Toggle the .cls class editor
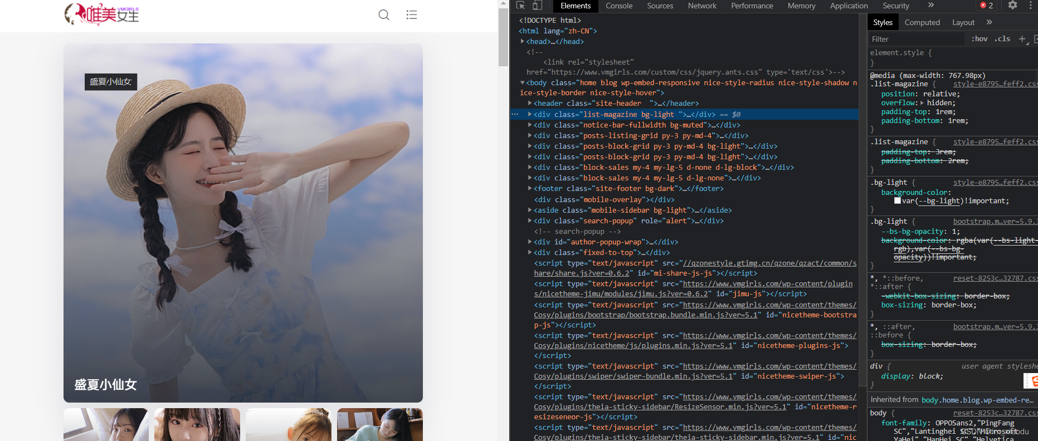The image size is (1038, 441). click(x=1003, y=39)
